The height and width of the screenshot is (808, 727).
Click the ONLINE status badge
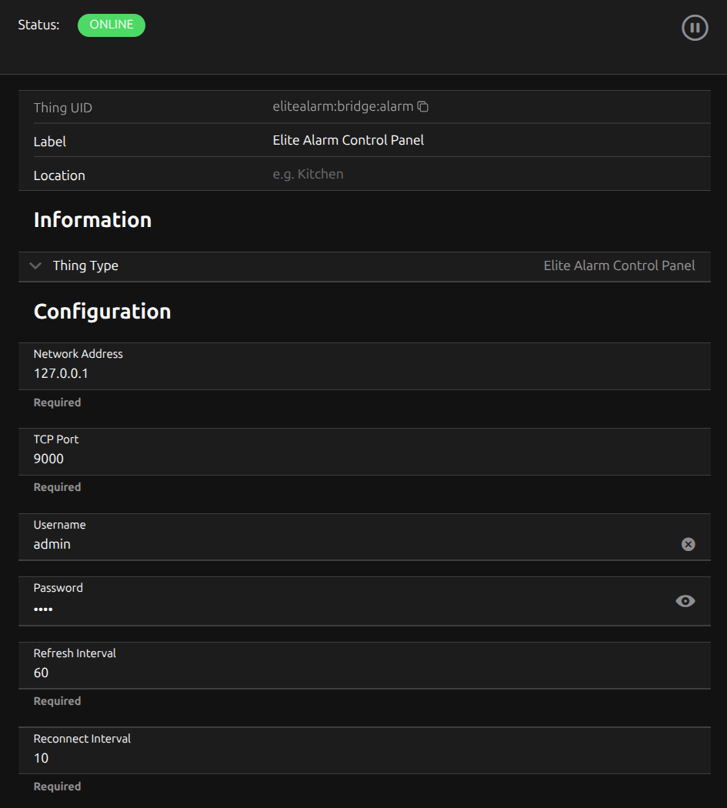112,25
